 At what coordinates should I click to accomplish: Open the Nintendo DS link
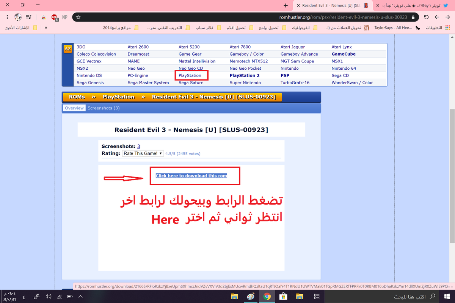89,75
